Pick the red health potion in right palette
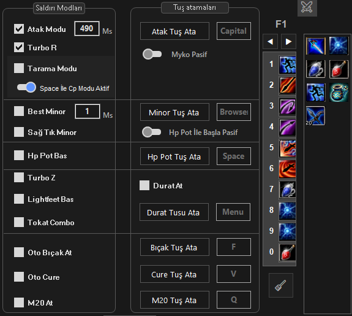 point(339,69)
